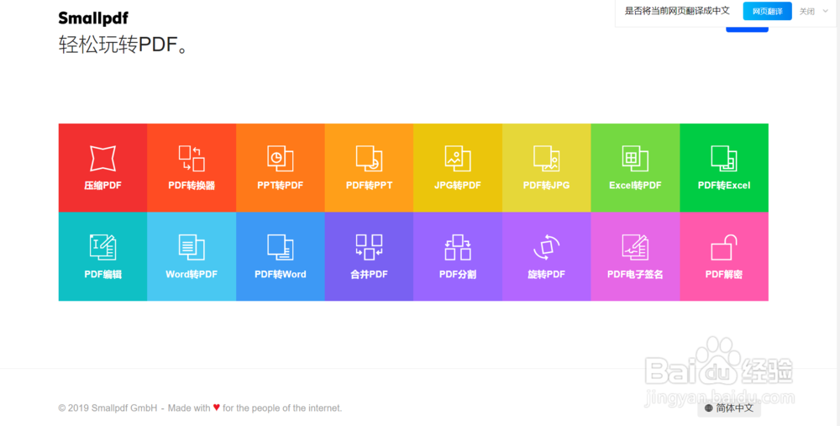
Task: Open the 压缩PDF compress icon
Action: [102, 159]
